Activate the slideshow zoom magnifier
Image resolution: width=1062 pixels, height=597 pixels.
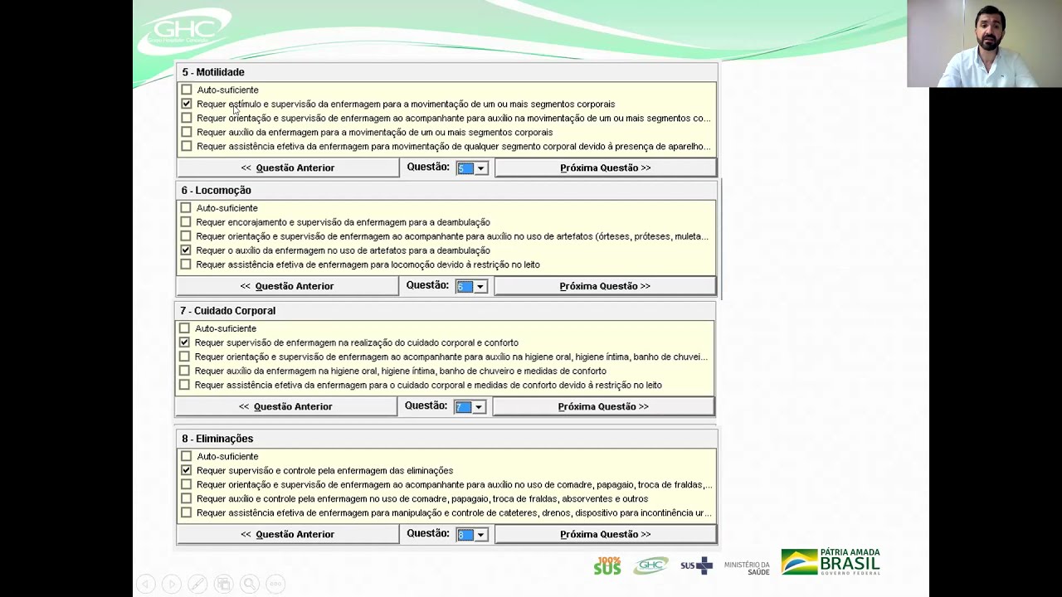point(250,585)
